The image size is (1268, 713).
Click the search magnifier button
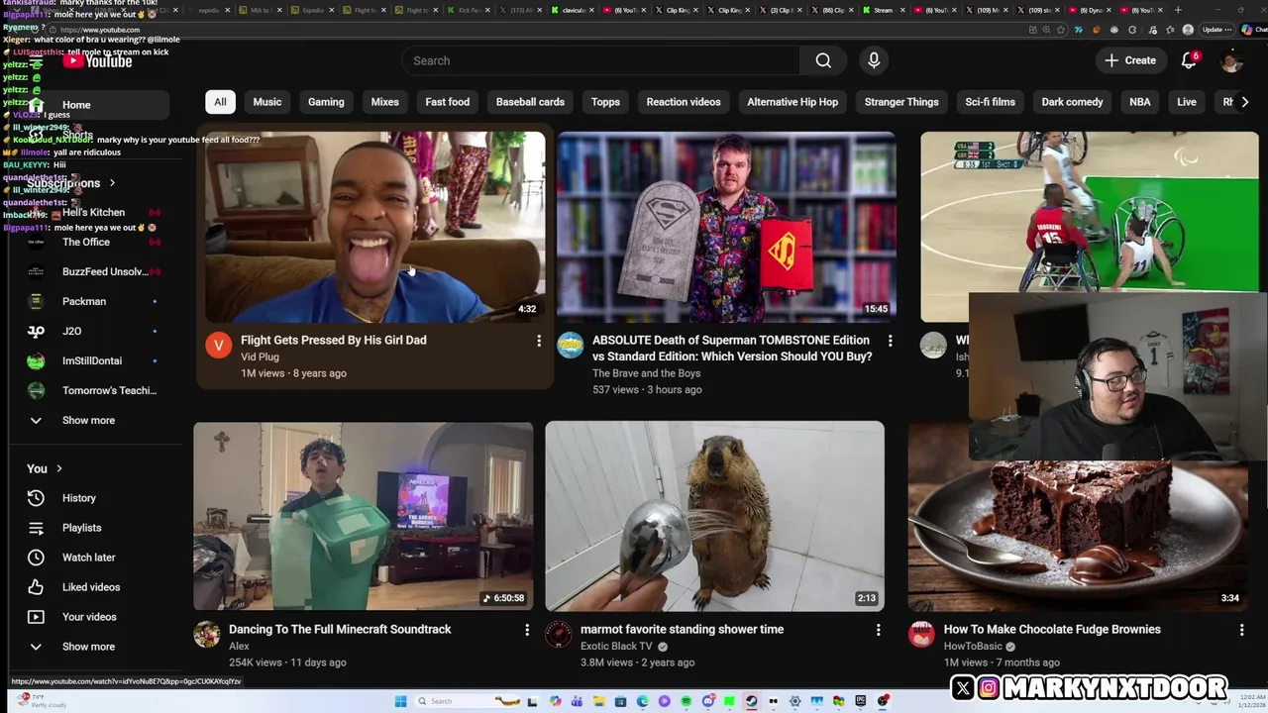click(823, 60)
